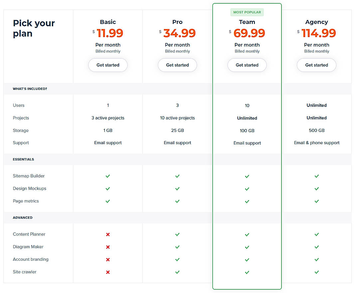The height and width of the screenshot is (293, 356).
Task: Click Basic's red X for Site crawler
Action: point(108,272)
